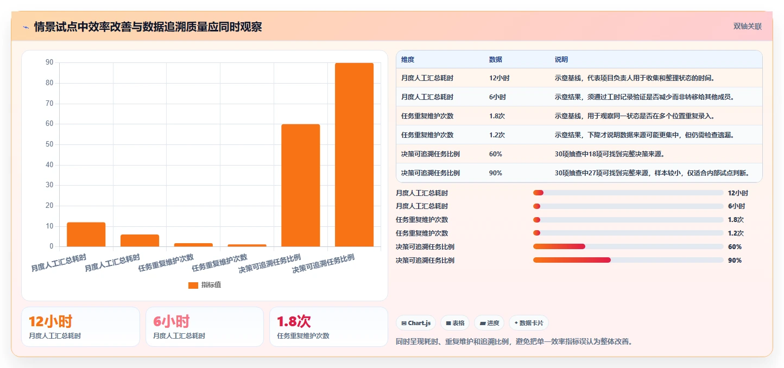Click the 1.2次 cell in the table
Viewport: 784px width, 368px height.
pos(497,135)
